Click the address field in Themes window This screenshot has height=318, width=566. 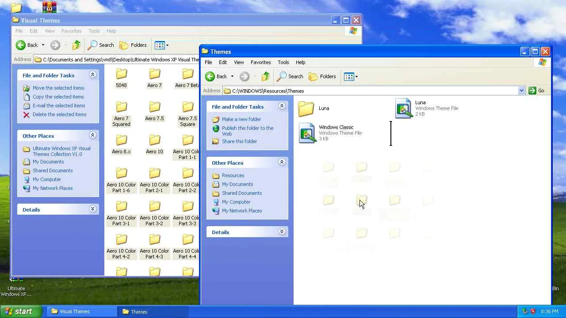(374, 91)
